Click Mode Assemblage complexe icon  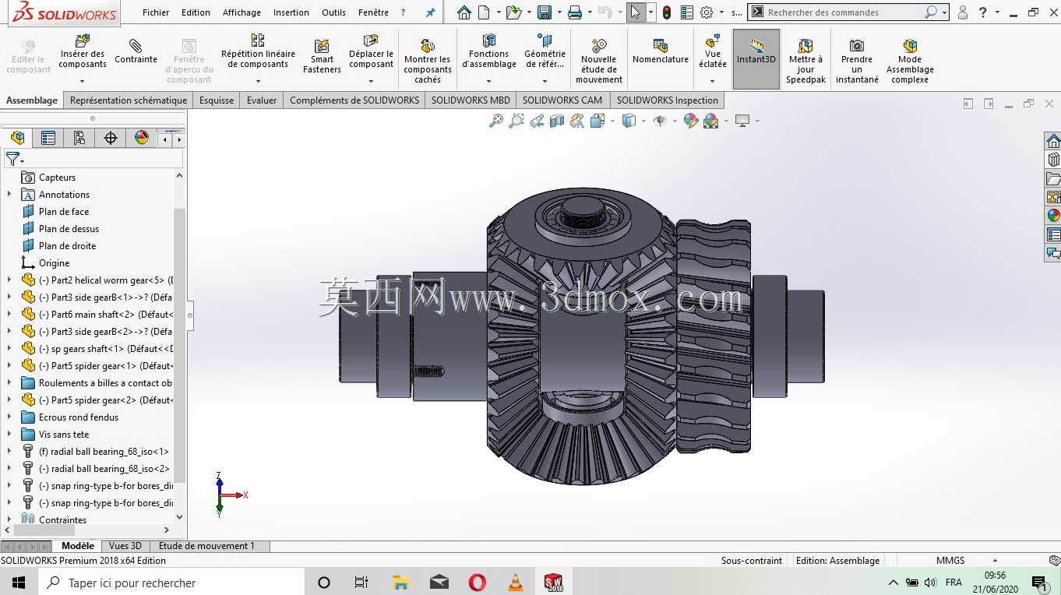coord(910,45)
